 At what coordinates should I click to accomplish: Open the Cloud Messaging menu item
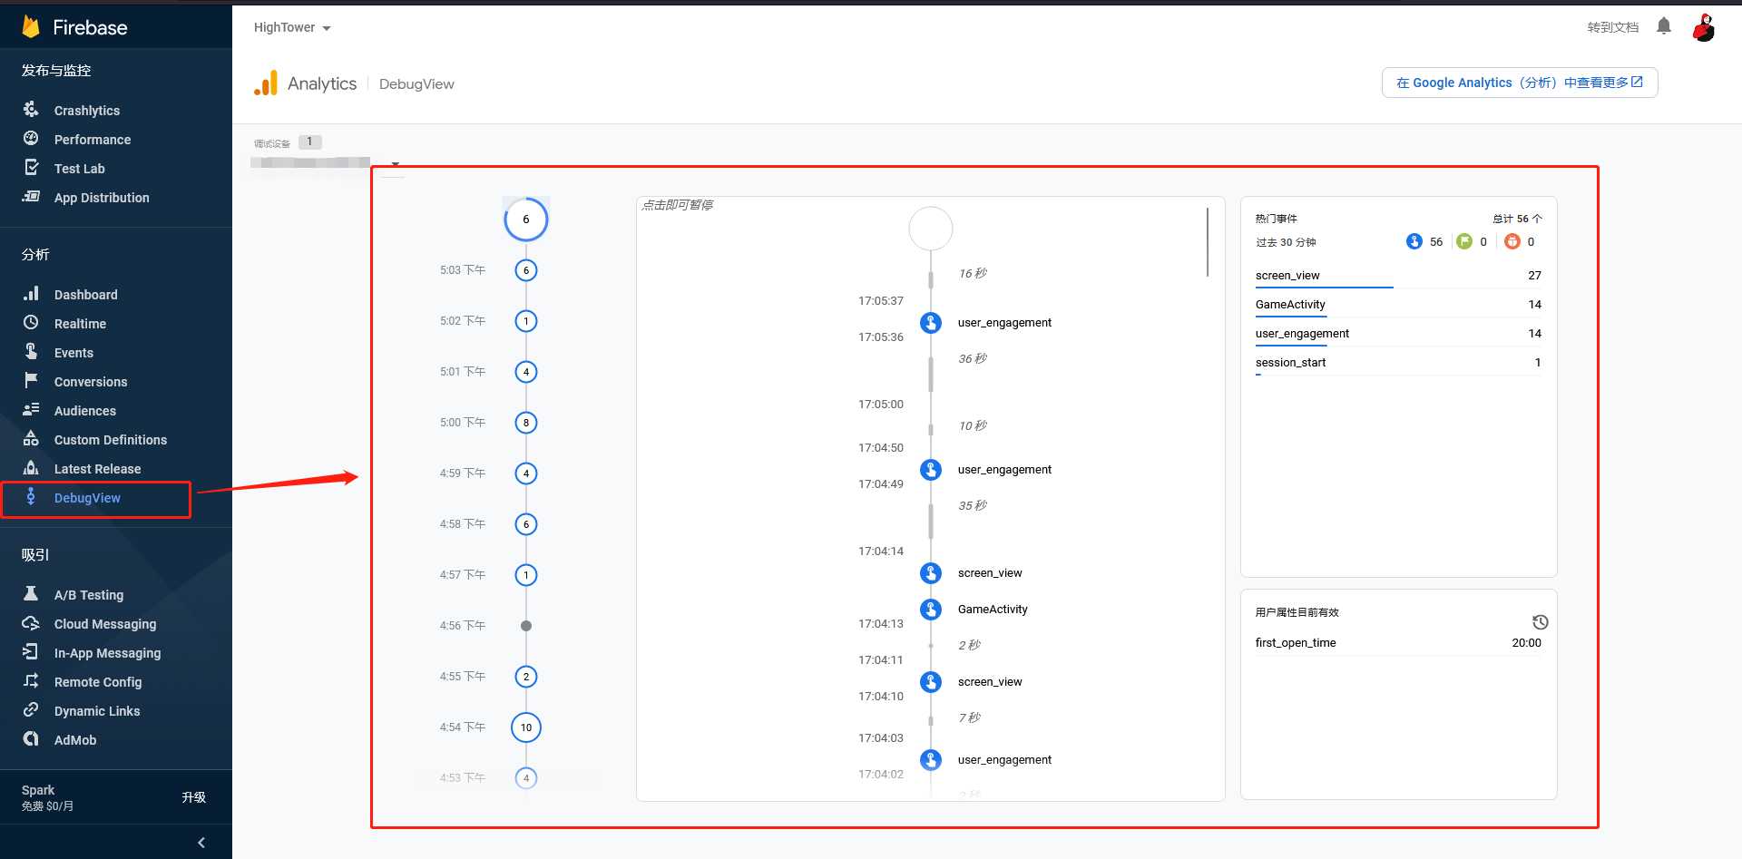tap(105, 624)
